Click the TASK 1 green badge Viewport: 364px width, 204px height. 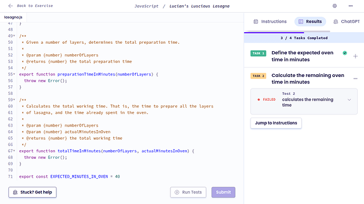coord(258,53)
